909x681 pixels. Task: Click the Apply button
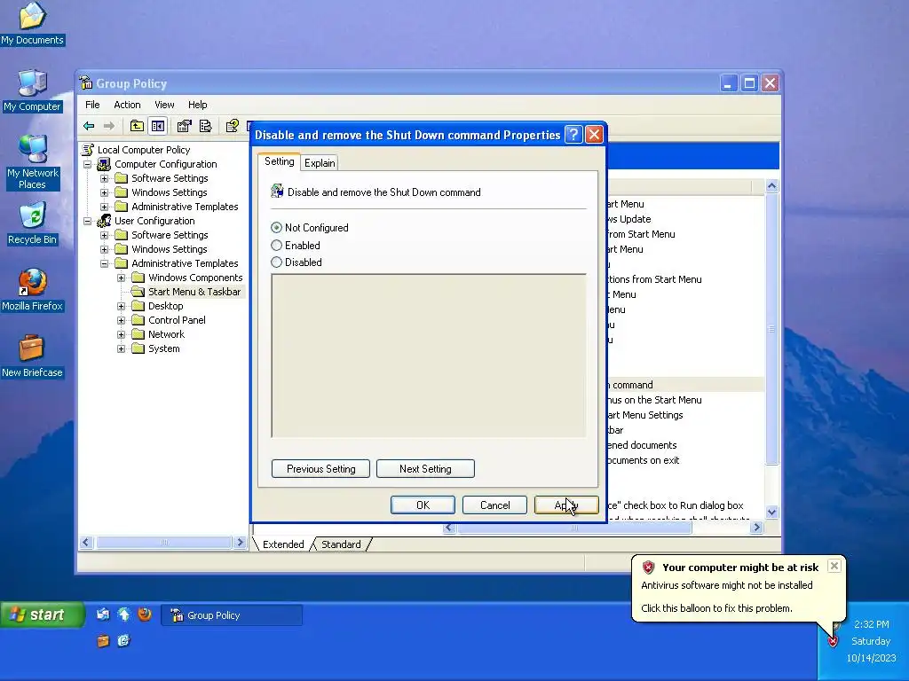pyautogui.click(x=566, y=505)
